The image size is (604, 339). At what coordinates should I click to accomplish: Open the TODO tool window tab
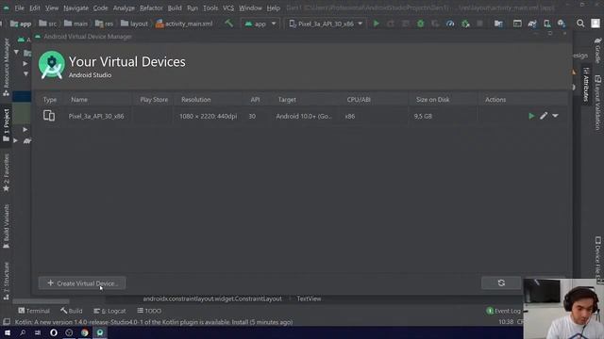(149, 311)
